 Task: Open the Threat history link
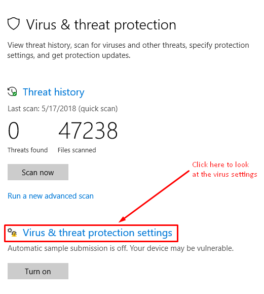(54, 92)
